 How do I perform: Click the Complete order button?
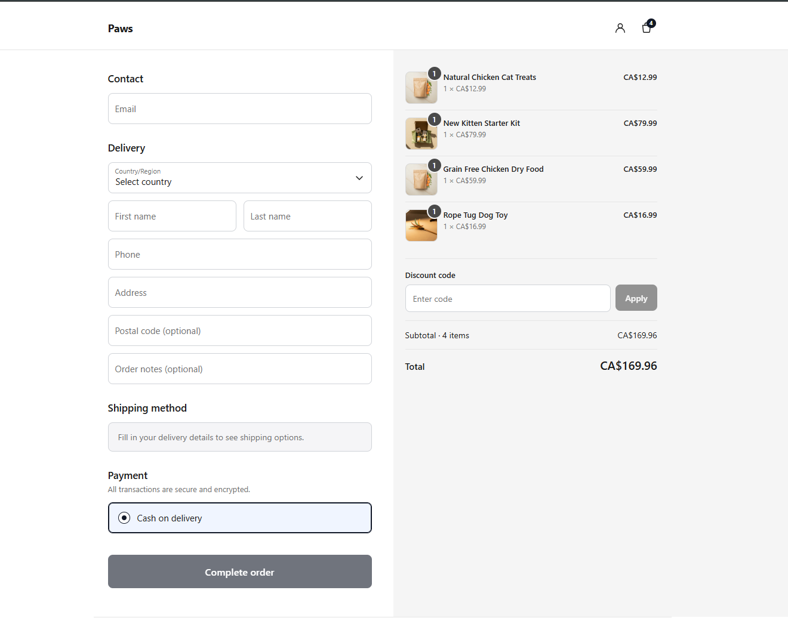[x=239, y=571]
